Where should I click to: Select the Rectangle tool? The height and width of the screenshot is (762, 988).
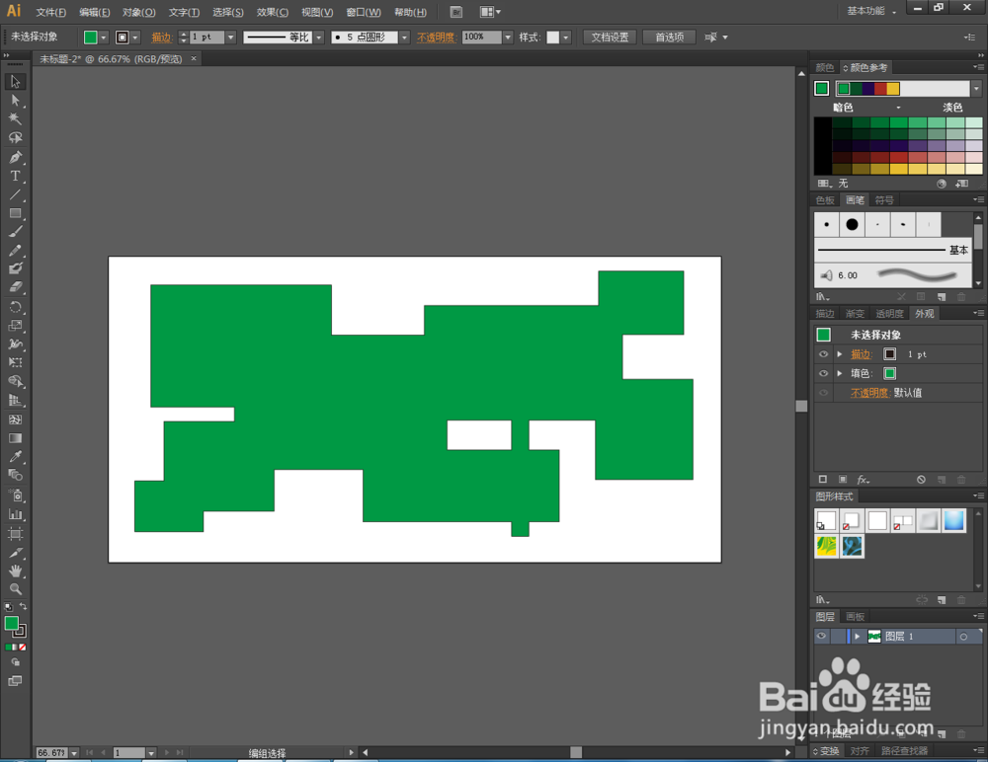click(x=15, y=213)
